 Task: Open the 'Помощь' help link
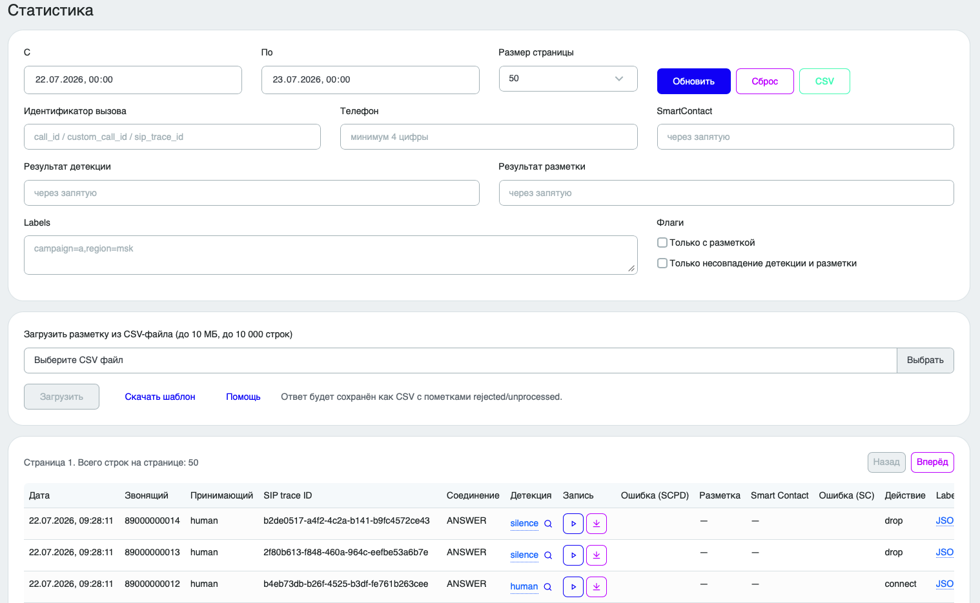point(243,397)
